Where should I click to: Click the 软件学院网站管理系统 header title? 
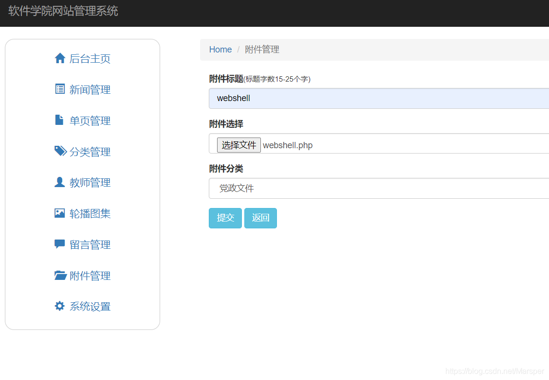[63, 11]
